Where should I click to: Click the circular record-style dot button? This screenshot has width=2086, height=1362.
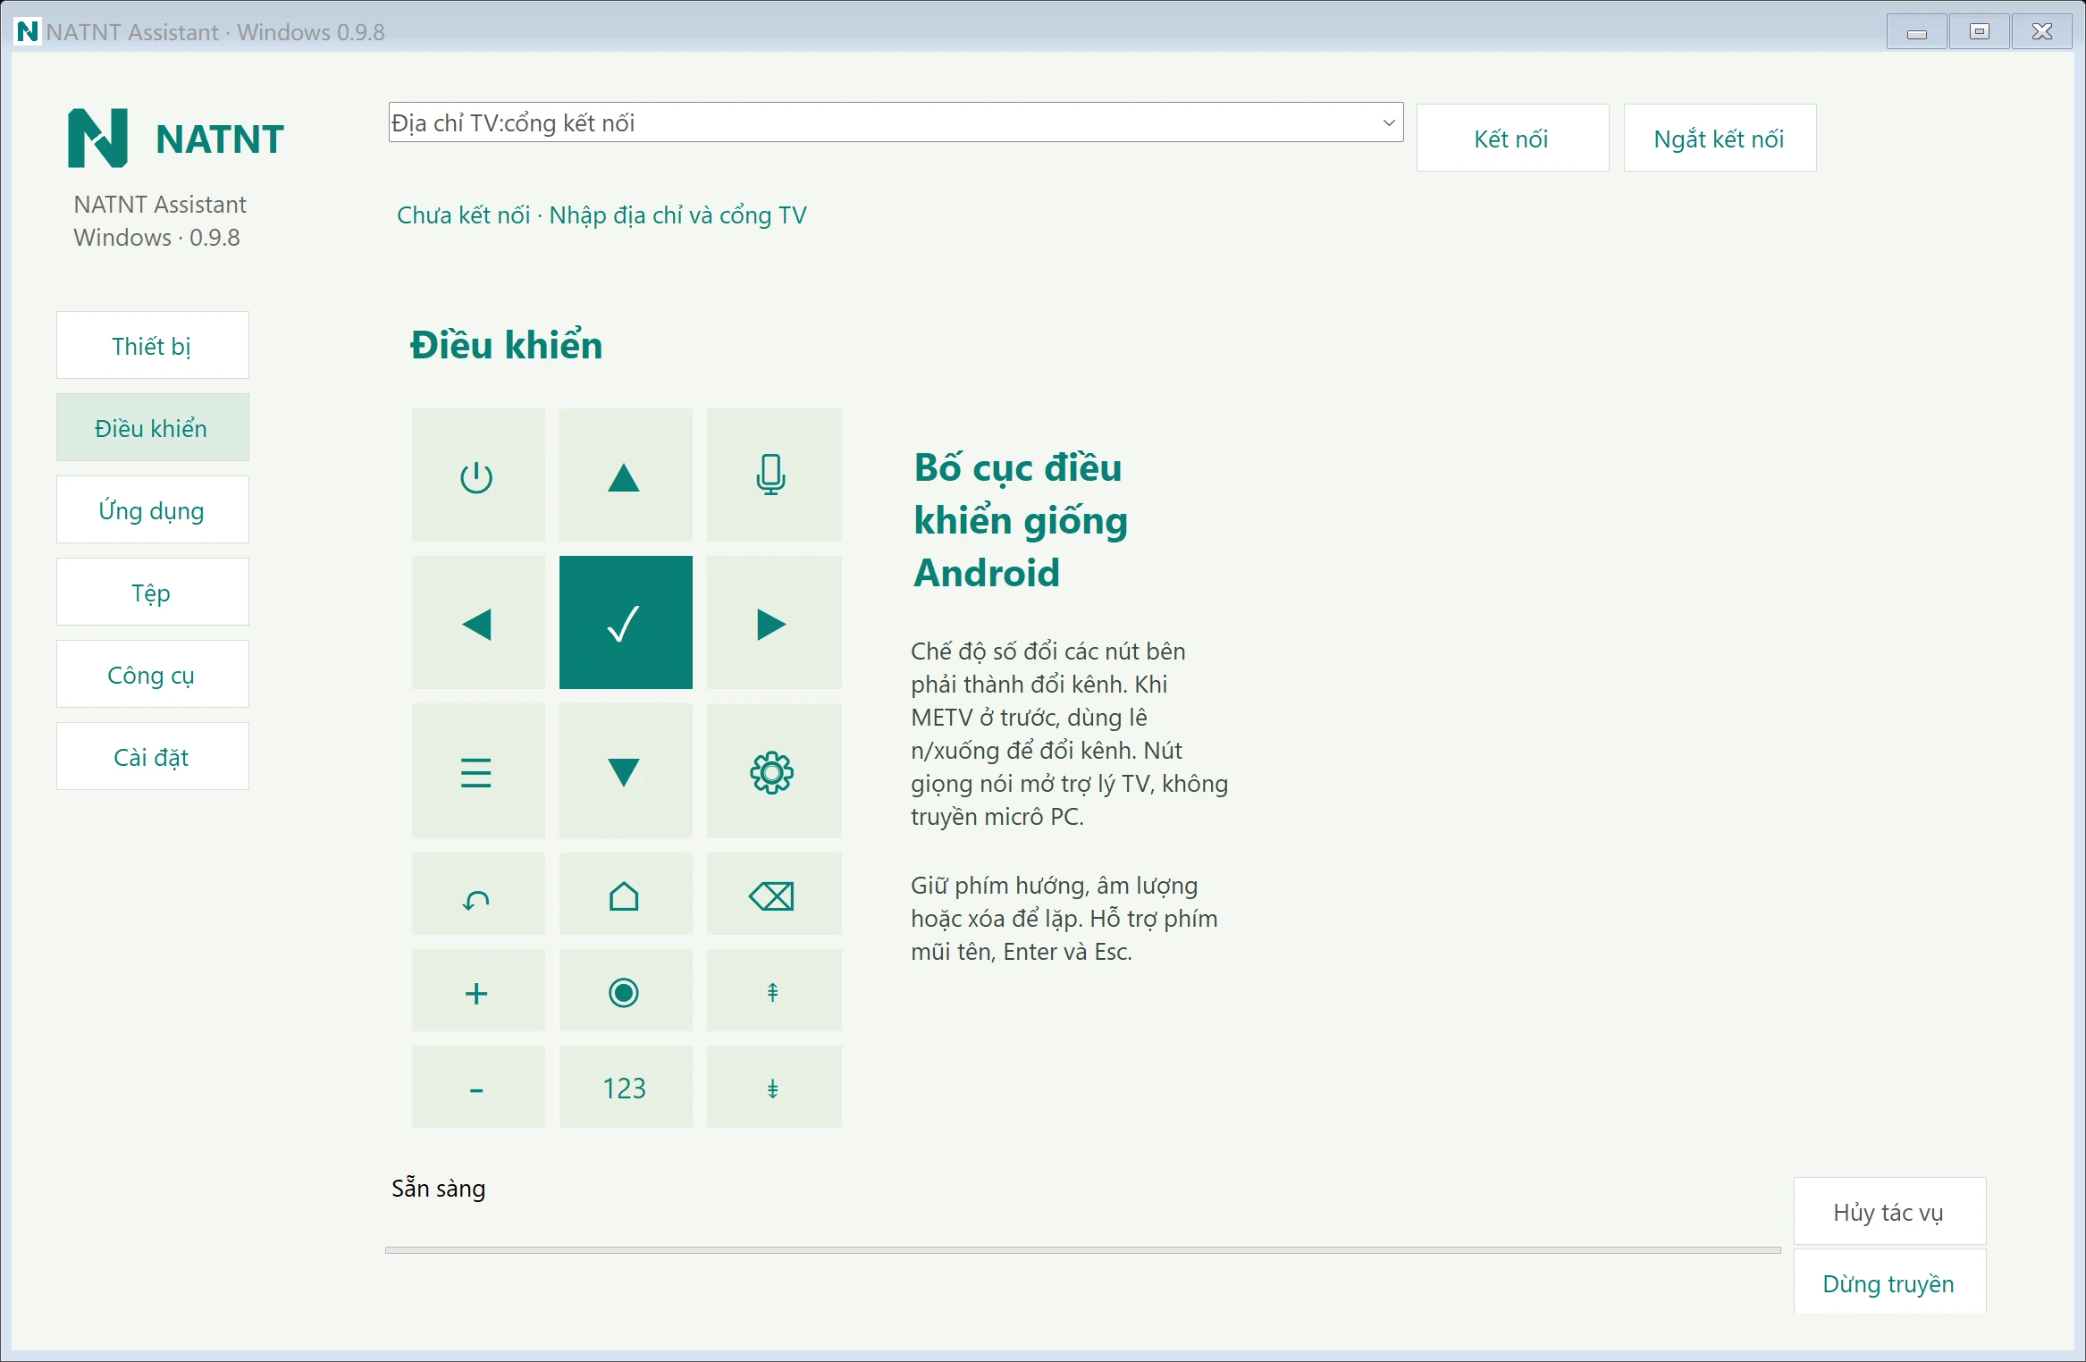pos(625,990)
